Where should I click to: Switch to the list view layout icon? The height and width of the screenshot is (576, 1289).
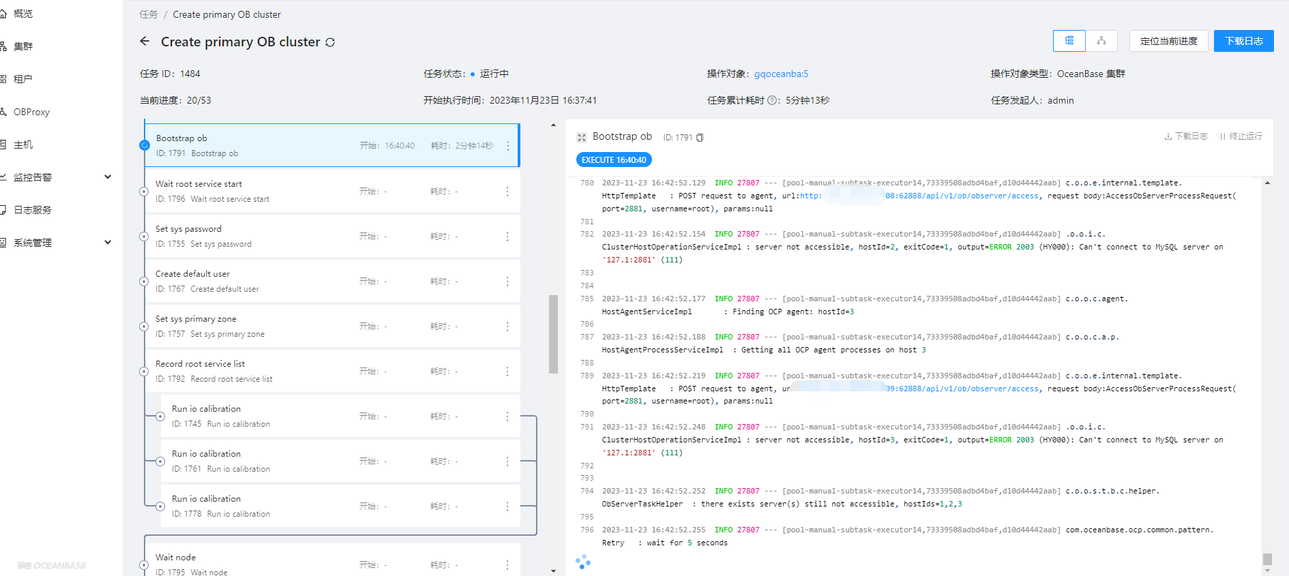pos(1069,41)
